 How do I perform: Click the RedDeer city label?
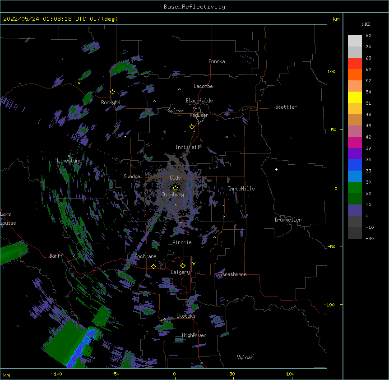point(199,115)
